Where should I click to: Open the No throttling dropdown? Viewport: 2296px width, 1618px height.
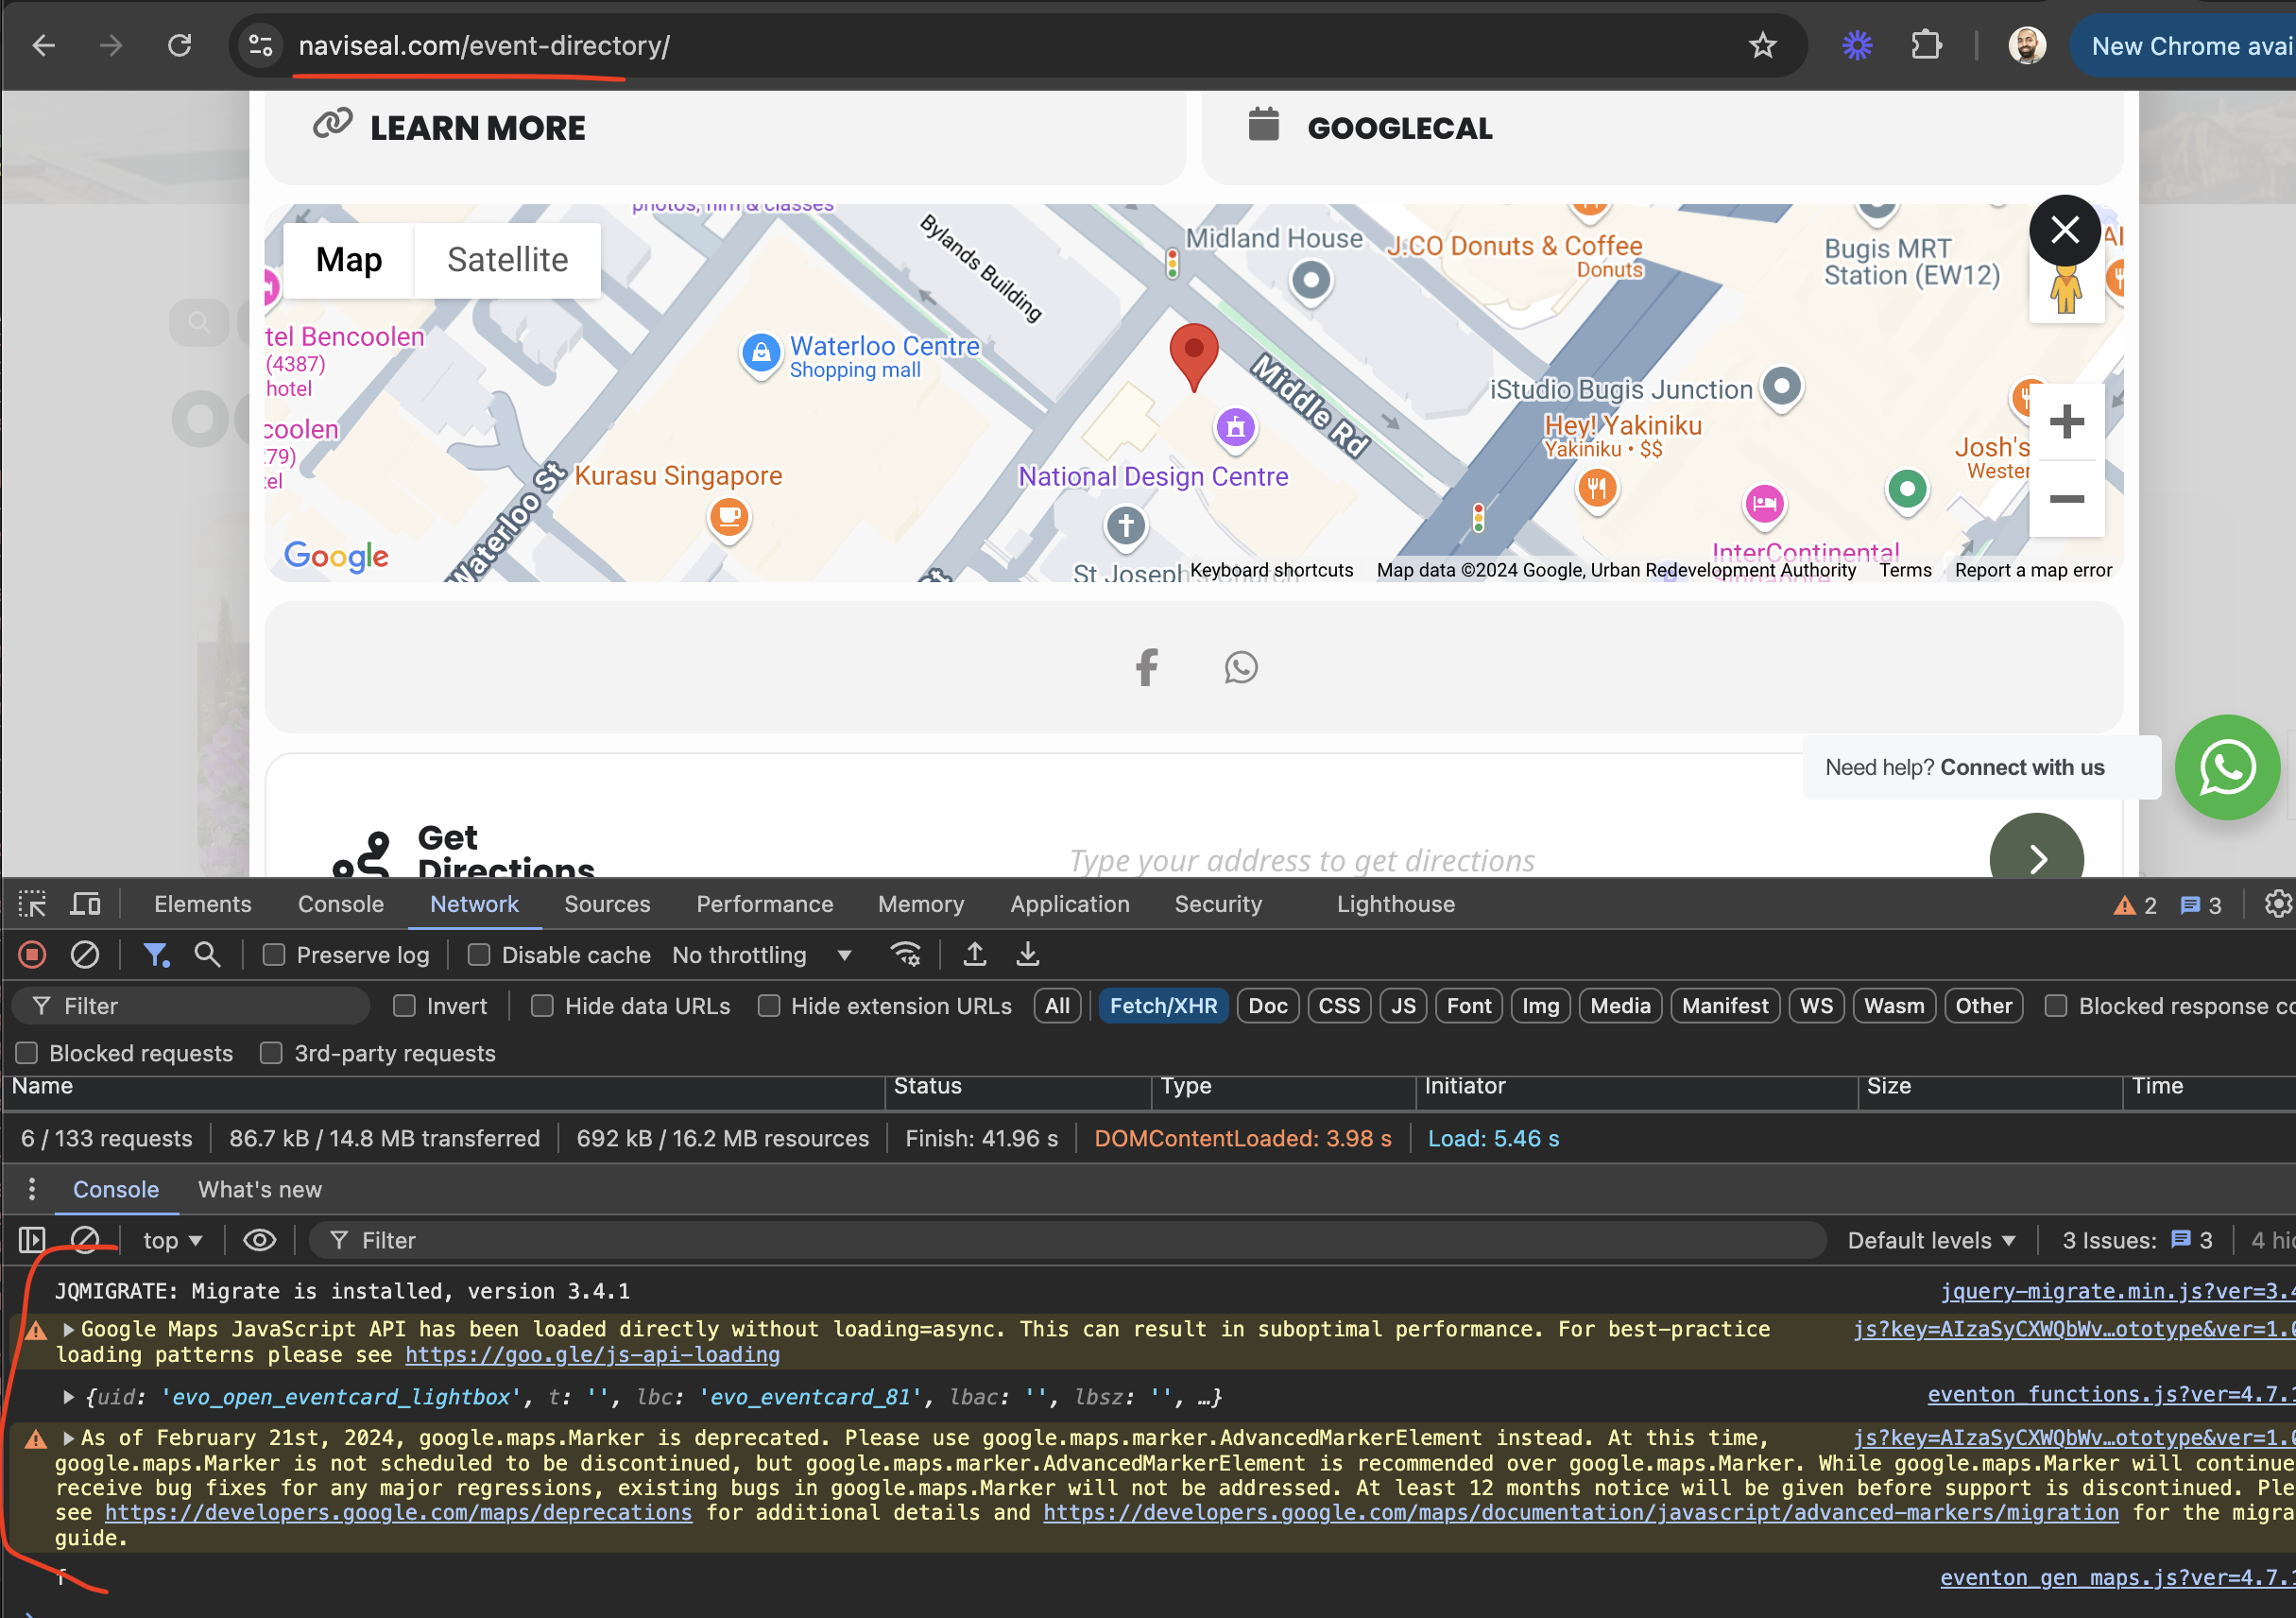click(762, 956)
